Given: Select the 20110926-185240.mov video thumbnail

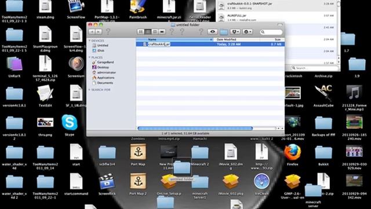Looking at the screenshot, I should click(x=354, y=122).
